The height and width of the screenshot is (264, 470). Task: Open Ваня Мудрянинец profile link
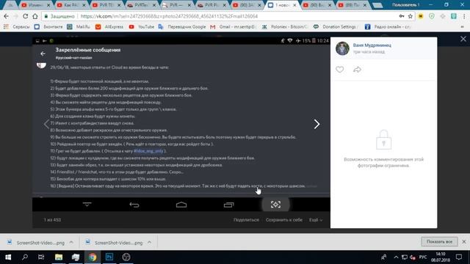pos(372,45)
